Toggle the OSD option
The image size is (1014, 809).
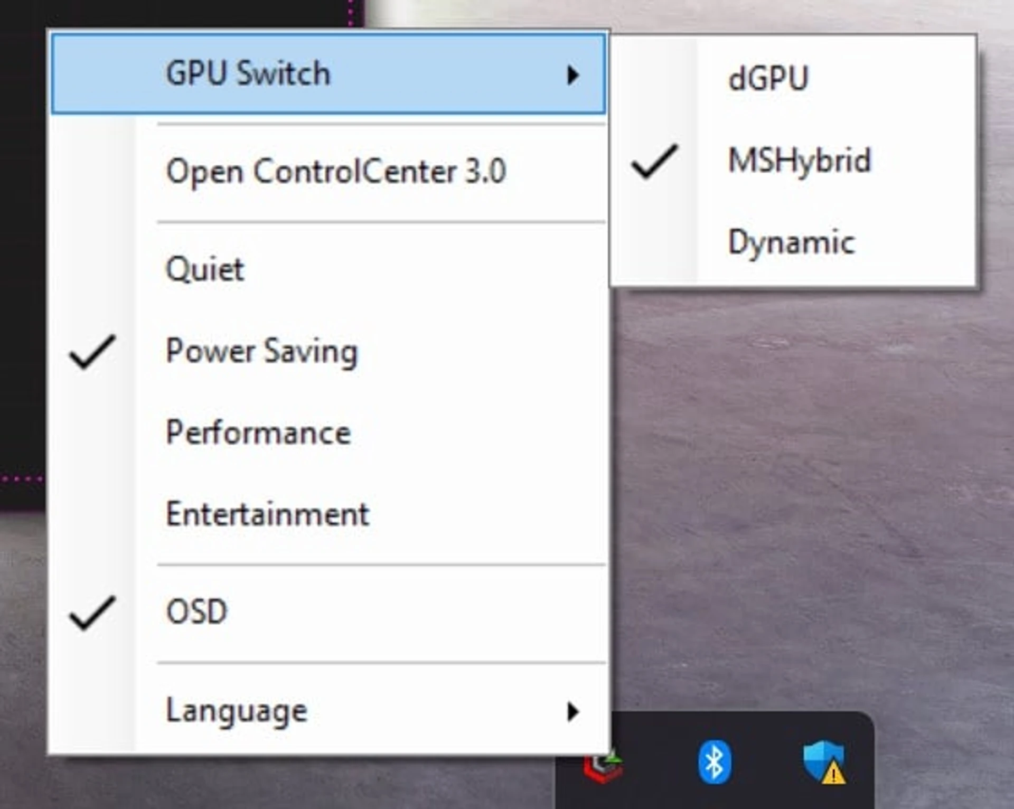tap(328, 613)
